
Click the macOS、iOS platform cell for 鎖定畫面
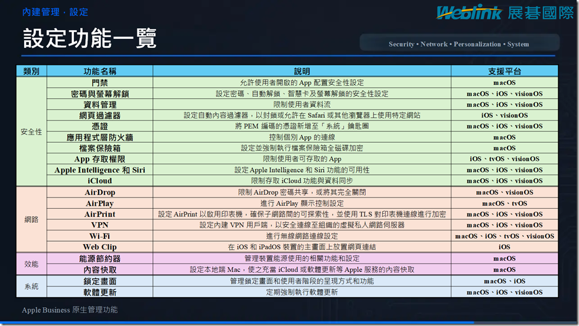click(505, 281)
